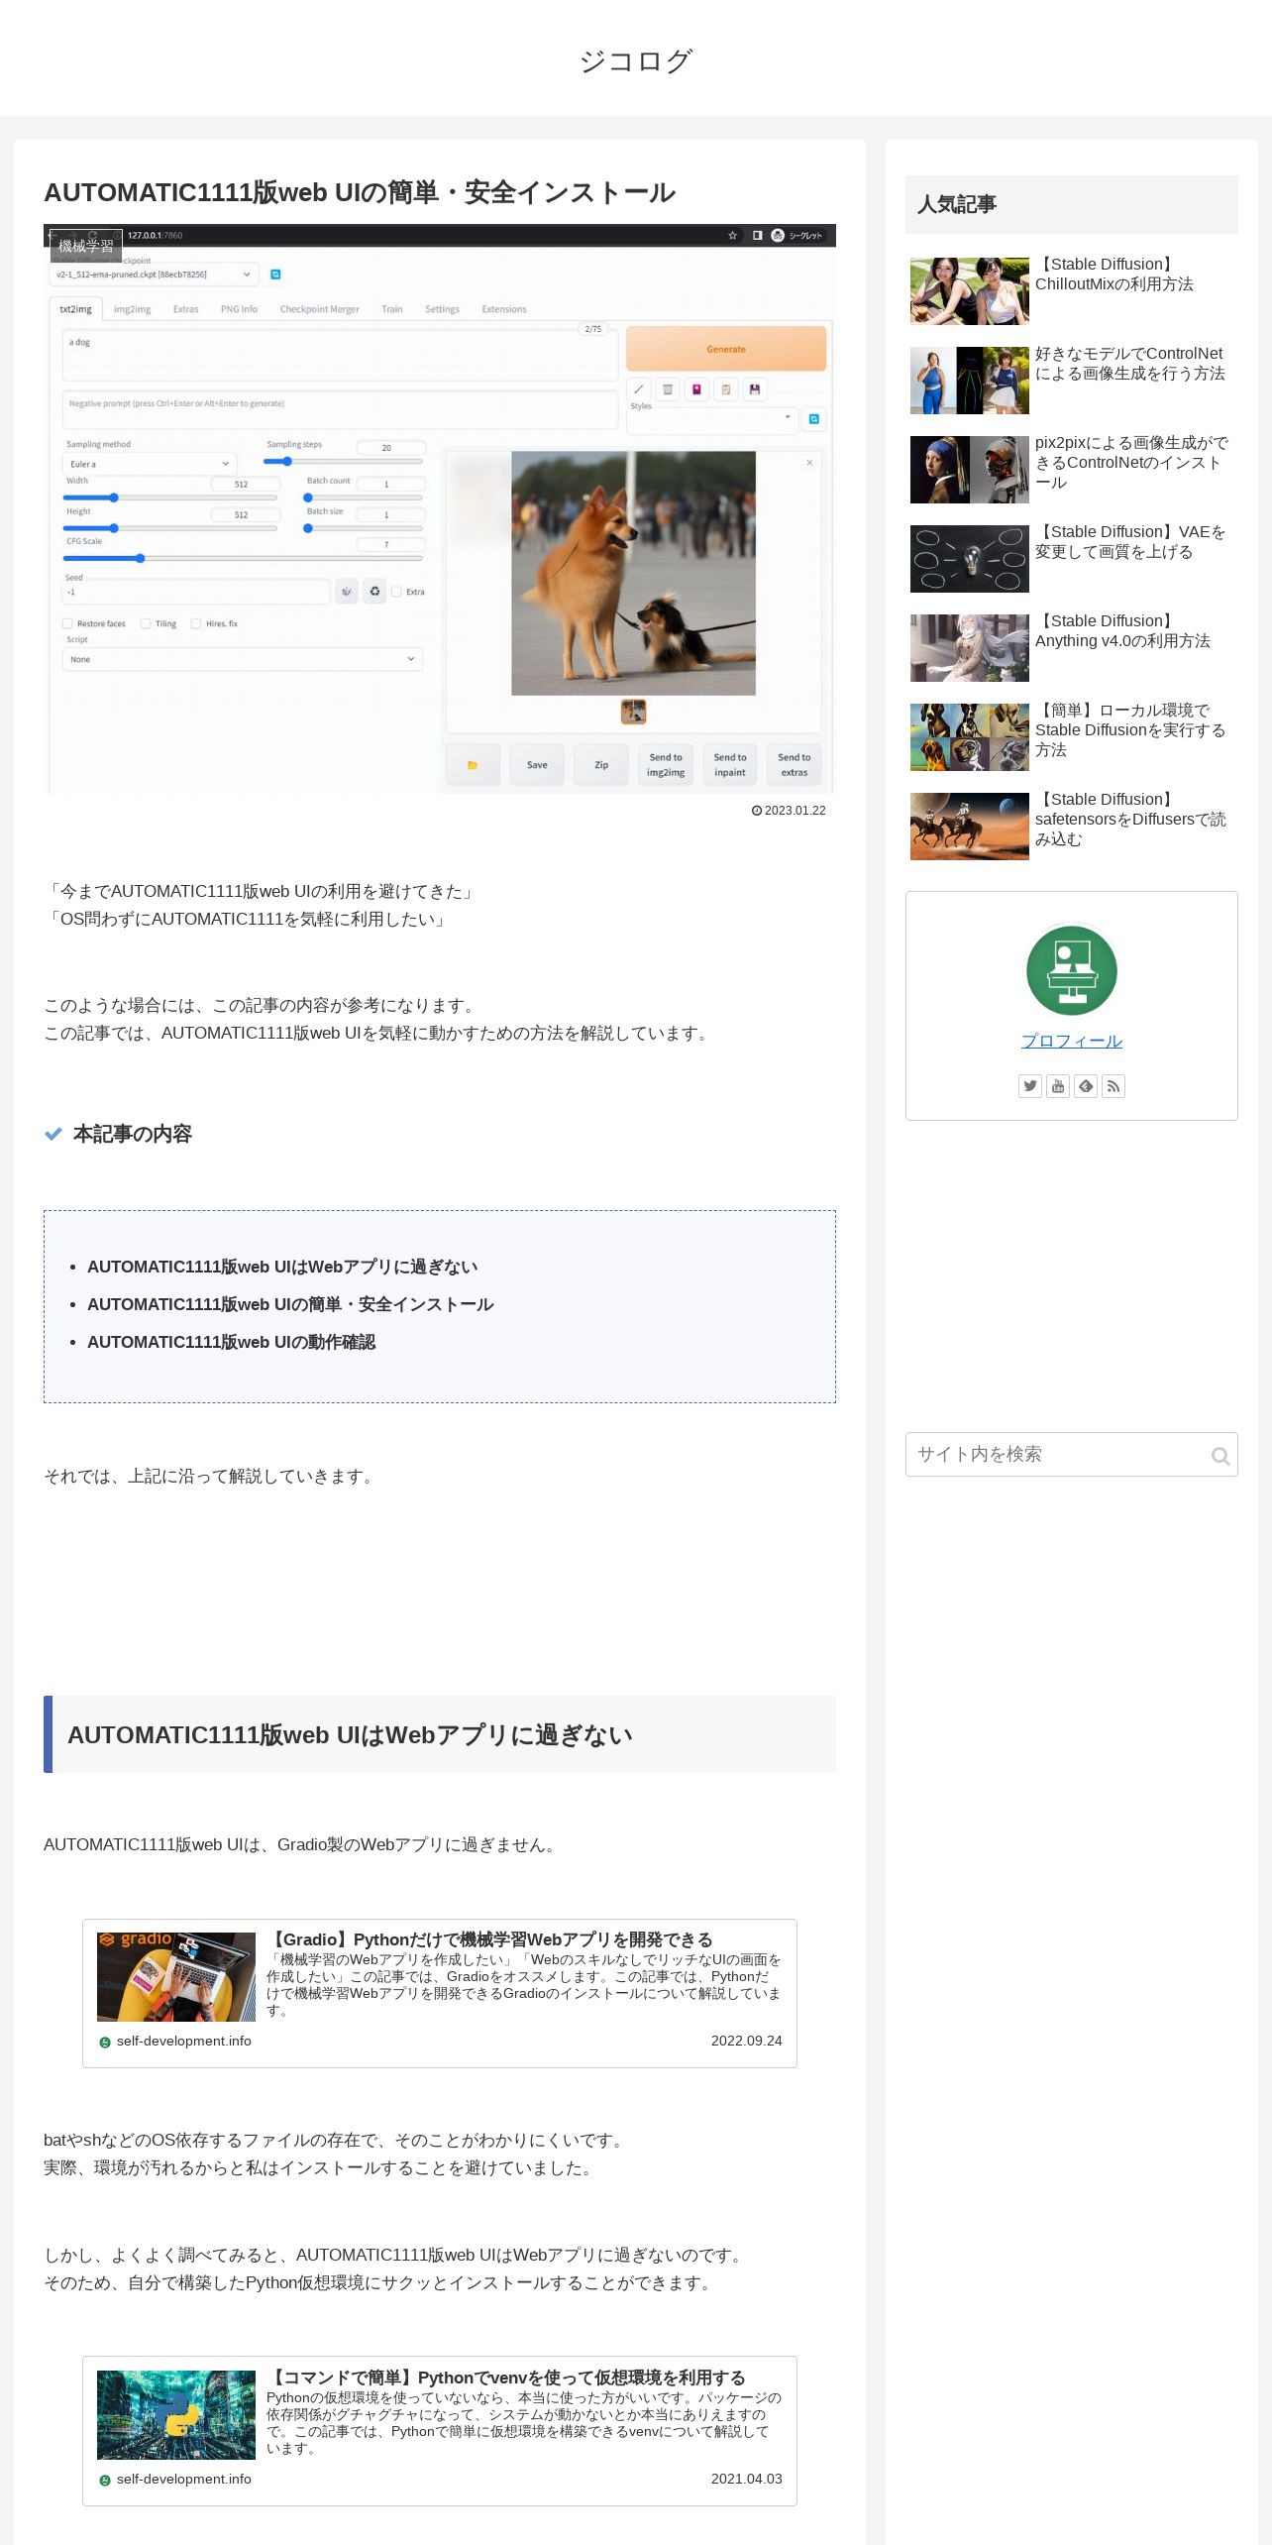Click the generated dog image in the screenshot

pos(633,574)
